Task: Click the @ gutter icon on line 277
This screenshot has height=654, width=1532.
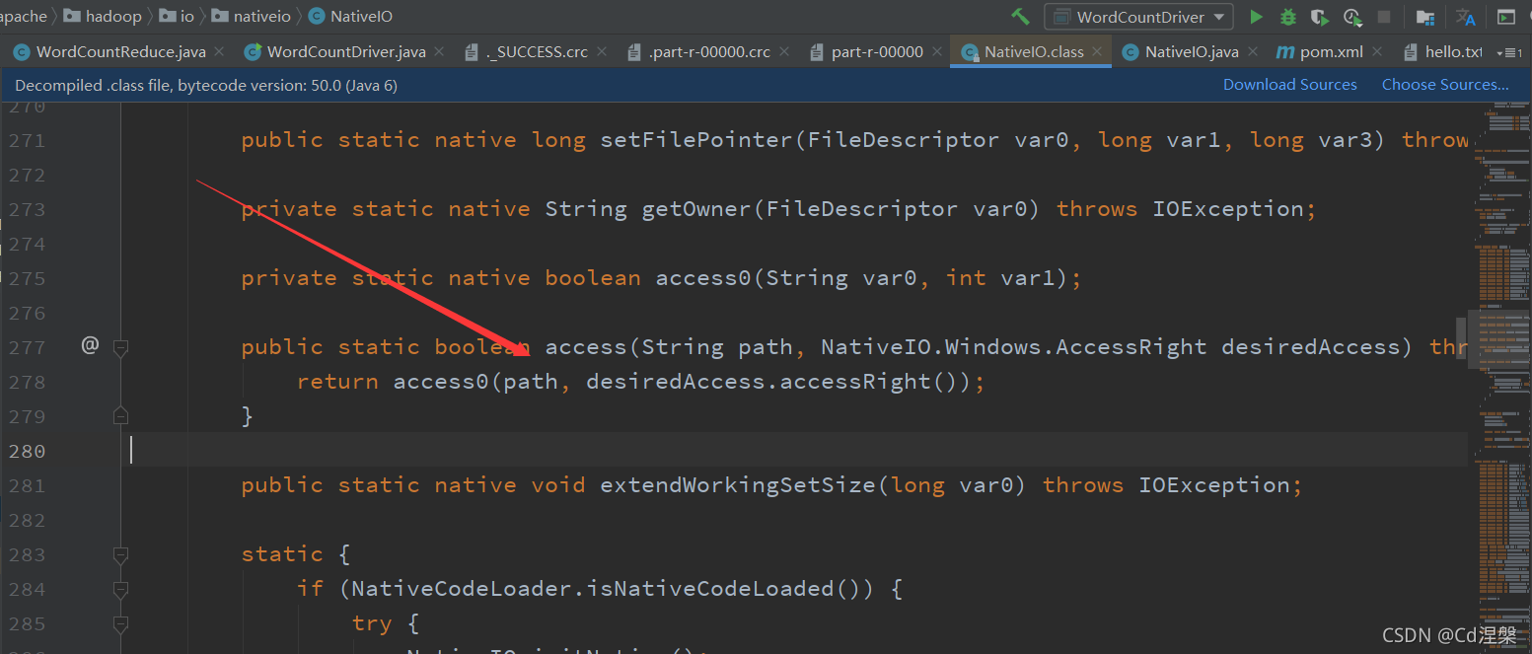Action: tap(90, 344)
